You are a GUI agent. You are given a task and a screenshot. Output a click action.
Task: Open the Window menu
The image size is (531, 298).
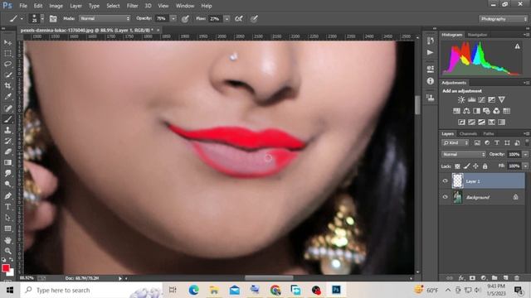[185, 6]
